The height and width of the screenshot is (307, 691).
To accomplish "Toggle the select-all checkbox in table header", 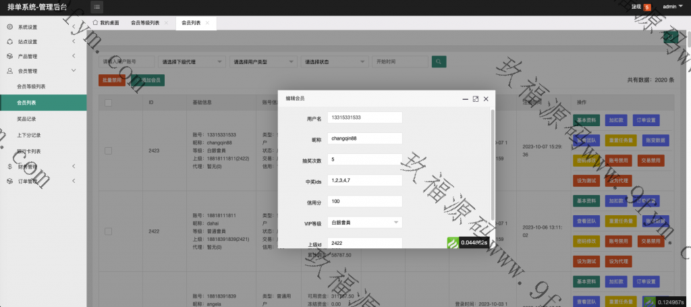I will pos(108,103).
